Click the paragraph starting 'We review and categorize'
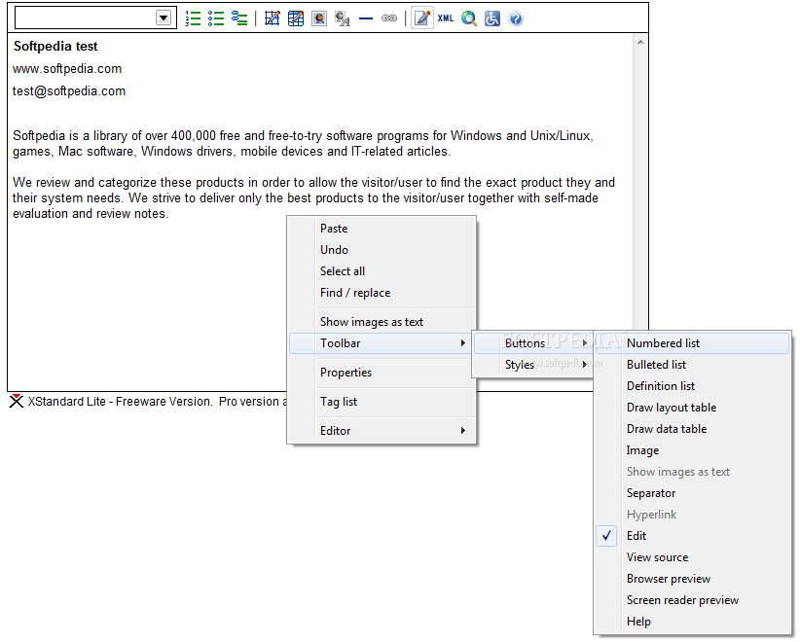Screen dimensions: 800x642 tap(313, 197)
